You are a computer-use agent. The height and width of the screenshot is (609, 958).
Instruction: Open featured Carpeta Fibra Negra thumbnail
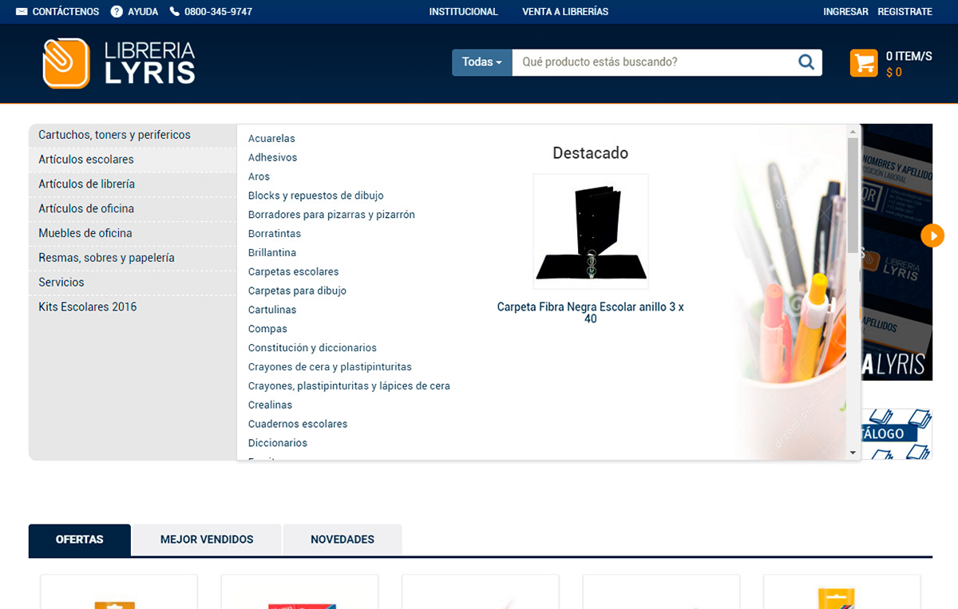pyautogui.click(x=591, y=231)
